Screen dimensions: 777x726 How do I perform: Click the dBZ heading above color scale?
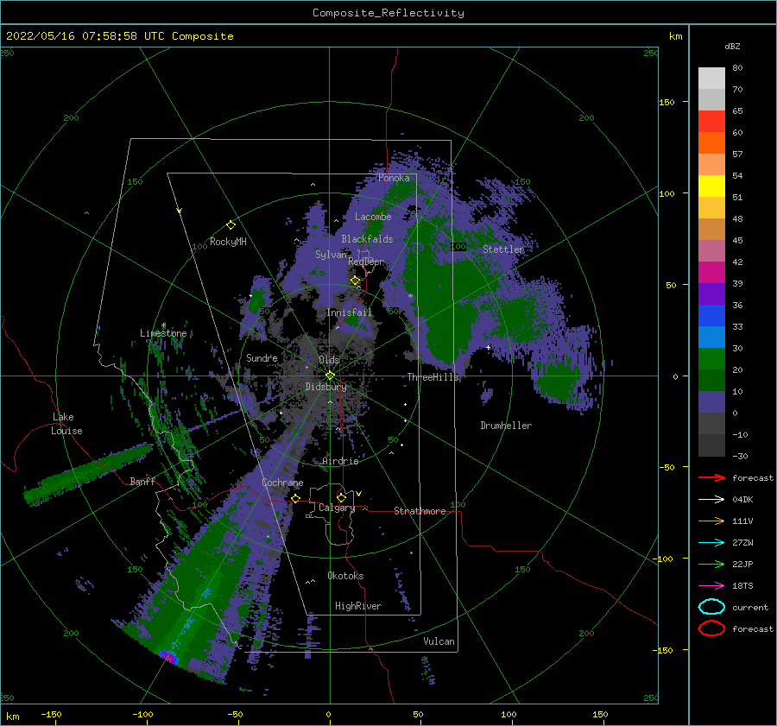pos(732,46)
